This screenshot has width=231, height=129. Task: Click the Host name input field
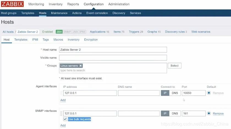pyautogui.click(x=113, y=50)
